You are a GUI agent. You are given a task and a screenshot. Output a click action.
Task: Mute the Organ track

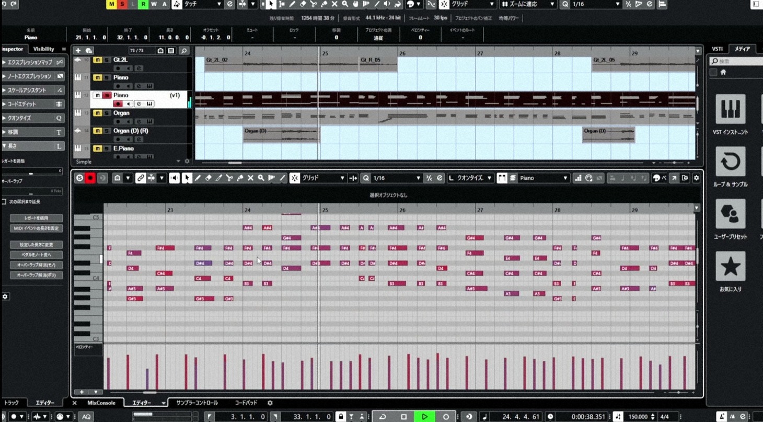pyautogui.click(x=97, y=113)
